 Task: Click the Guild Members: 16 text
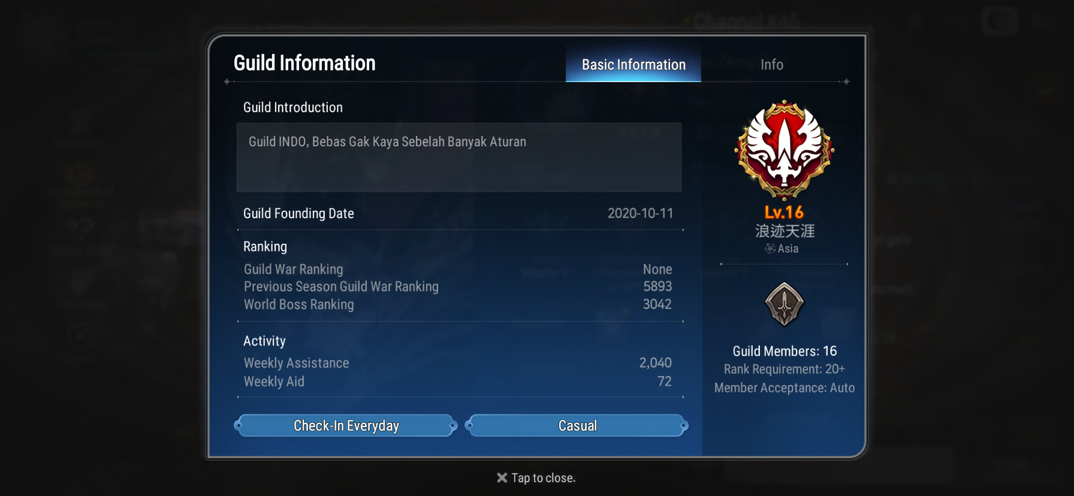tap(785, 351)
